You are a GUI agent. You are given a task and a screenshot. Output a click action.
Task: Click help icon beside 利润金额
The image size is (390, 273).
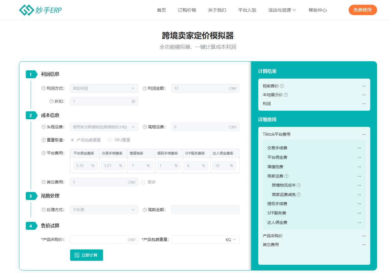[x=145, y=88]
